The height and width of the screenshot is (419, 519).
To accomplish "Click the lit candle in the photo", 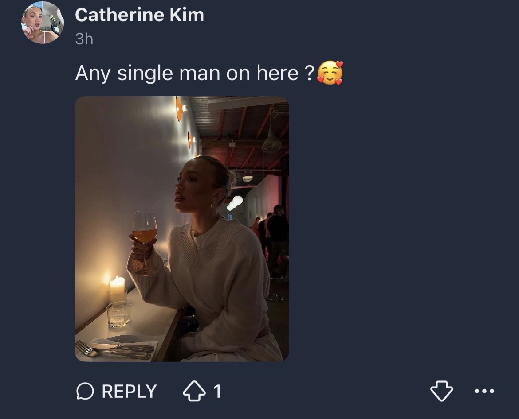I will [x=117, y=286].
